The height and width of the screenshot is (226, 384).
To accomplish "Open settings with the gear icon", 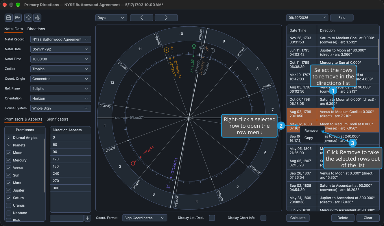I will 28,18.
